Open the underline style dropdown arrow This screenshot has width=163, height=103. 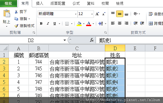[59, 24]
